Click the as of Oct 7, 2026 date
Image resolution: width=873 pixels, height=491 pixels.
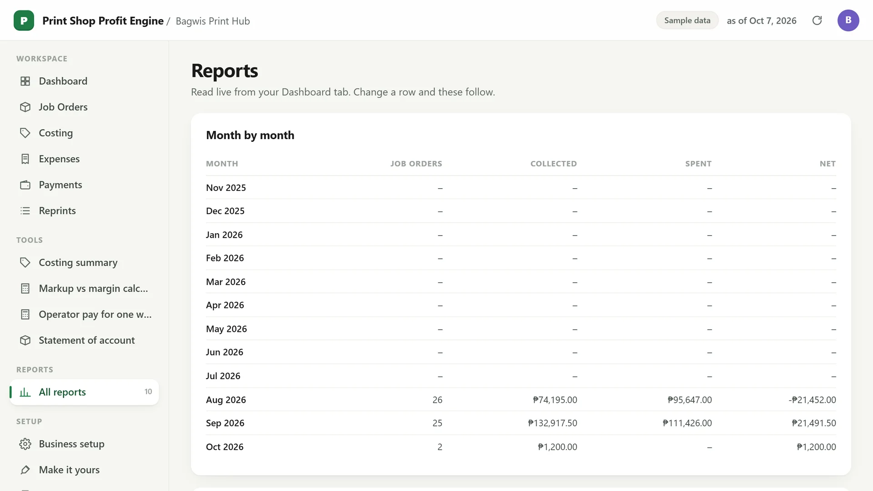(x=762, y=20)
